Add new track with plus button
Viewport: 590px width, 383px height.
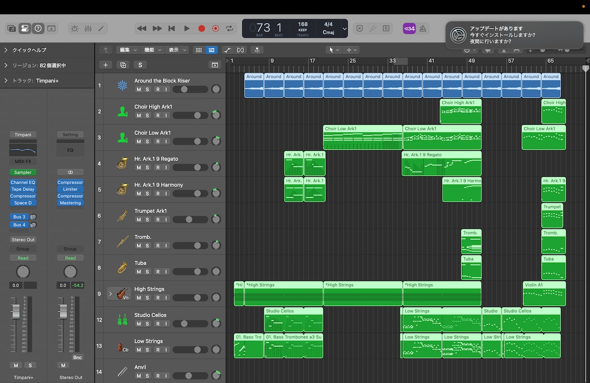pos(105,65)
